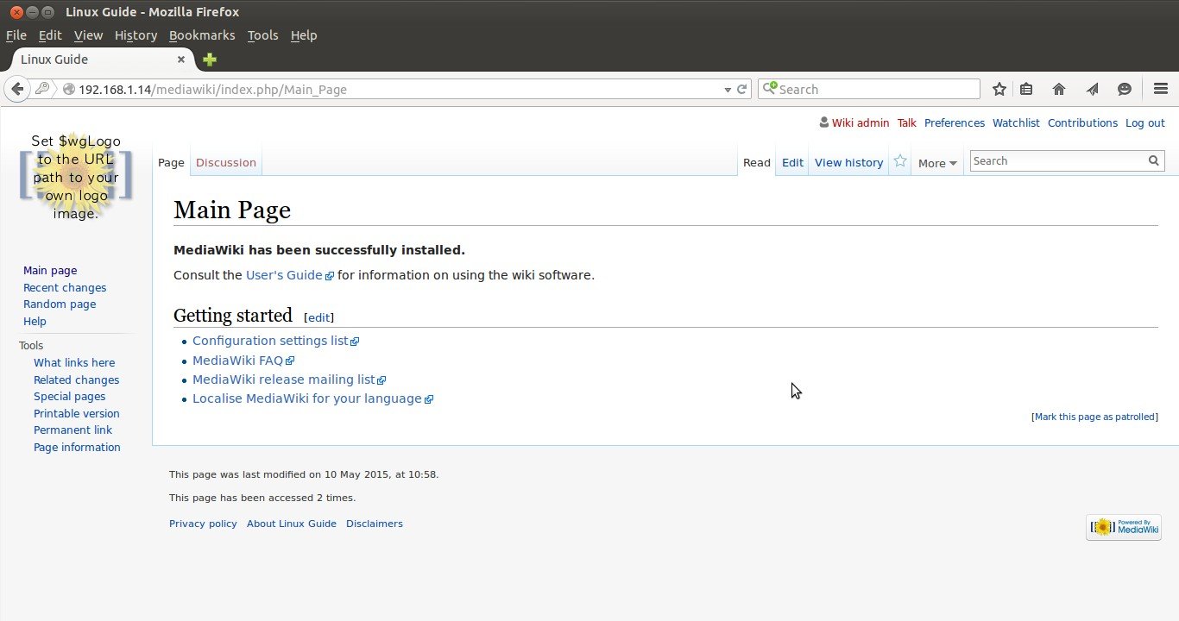Click the key icon left of the URL
Screen dimensions: 1179x621
pos(41,89)
